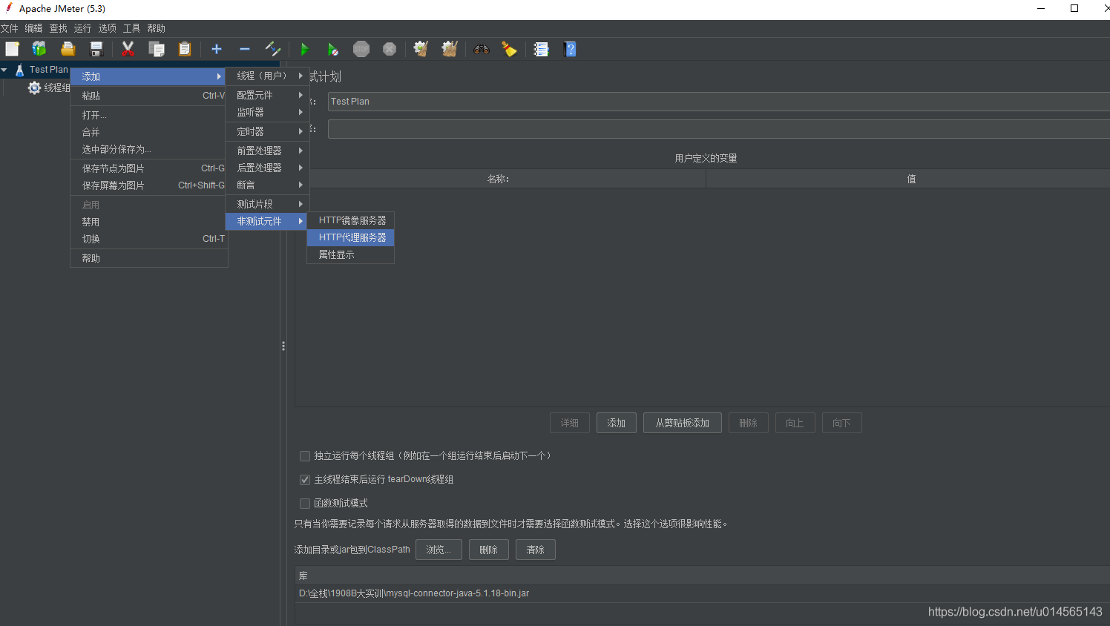Click 保存屏幕为图片 menu entry
The height and width of the screenshot is (626, 1110).
(148, 185)
